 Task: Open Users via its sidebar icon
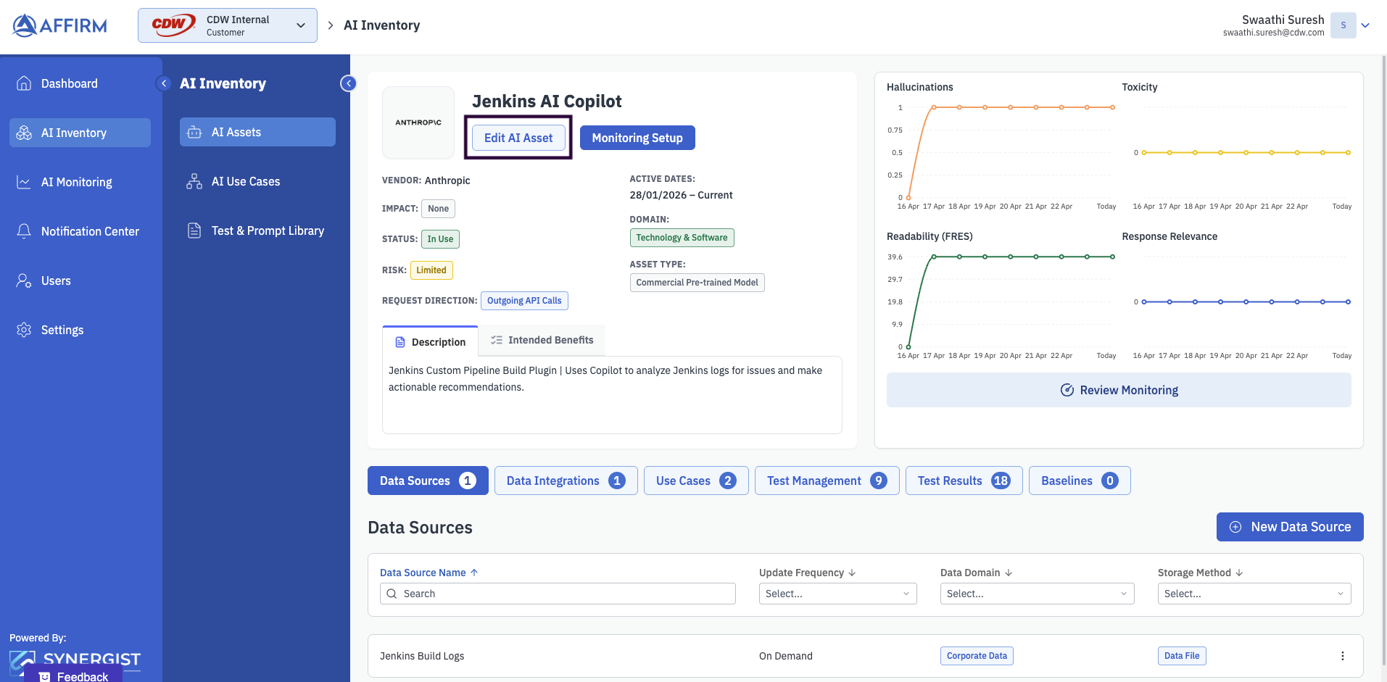pos(24,280)
